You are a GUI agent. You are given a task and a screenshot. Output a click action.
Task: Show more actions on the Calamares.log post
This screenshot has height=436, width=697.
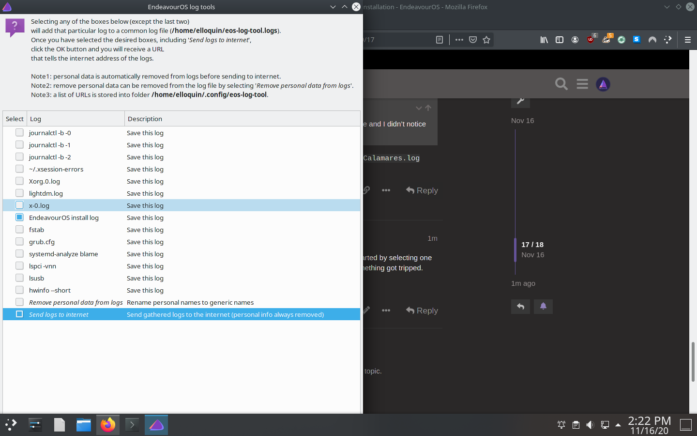coord(386,190)
